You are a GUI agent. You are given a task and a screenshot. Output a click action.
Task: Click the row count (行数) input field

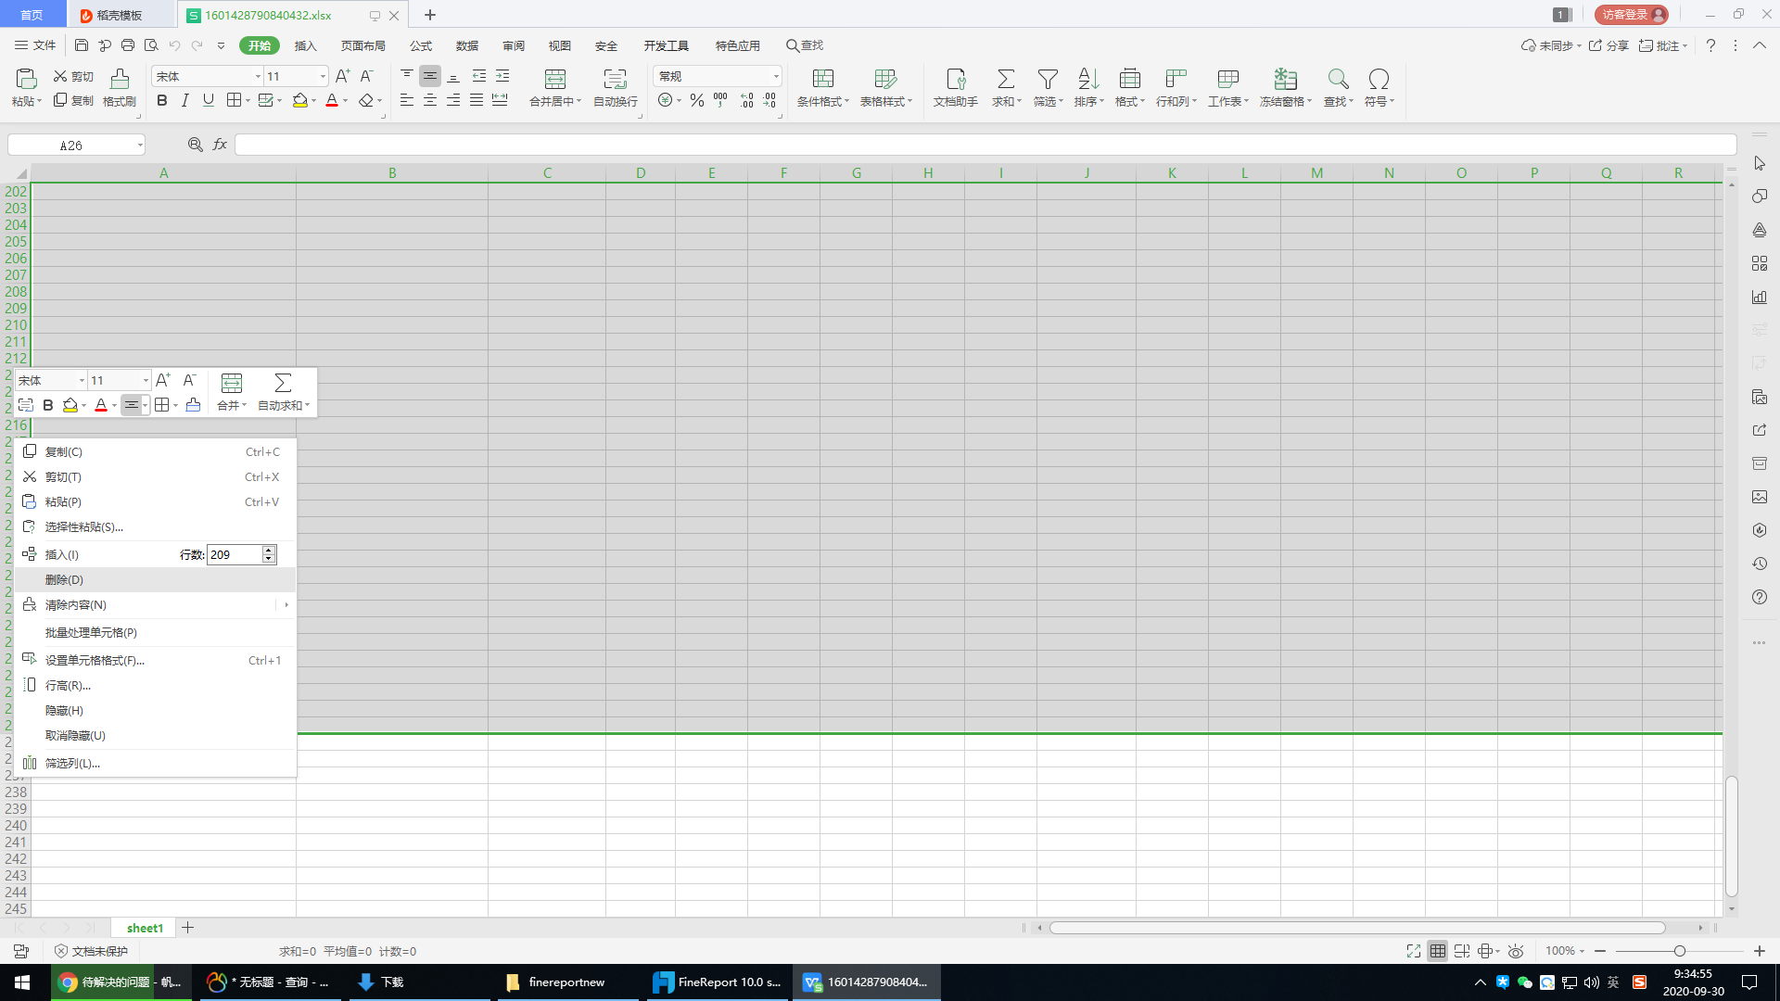[235, 554]
